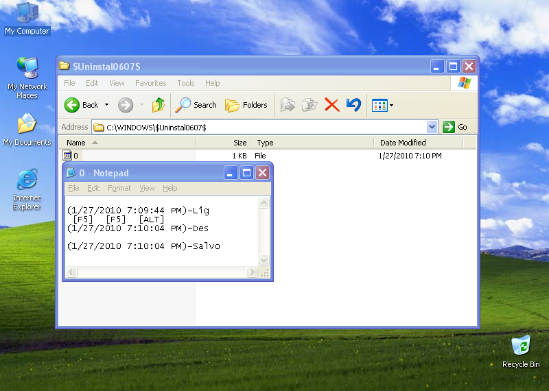Click the blue Undo arrow icon
This screenshot has width=549, height=391.
pyautogui.click(x=353, y=105)
